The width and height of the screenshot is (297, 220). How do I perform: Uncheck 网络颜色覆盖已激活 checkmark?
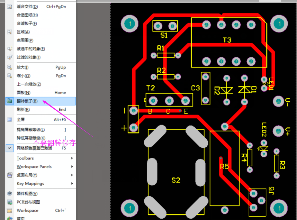coord(10,148)
